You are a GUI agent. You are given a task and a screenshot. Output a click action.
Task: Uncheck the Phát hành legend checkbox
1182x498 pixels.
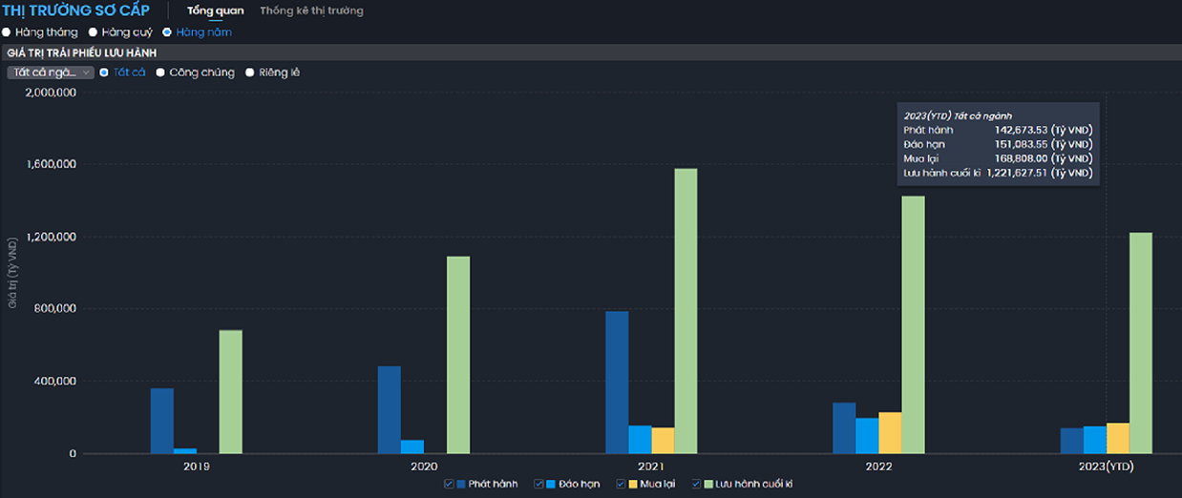click(x=449, y=484)
